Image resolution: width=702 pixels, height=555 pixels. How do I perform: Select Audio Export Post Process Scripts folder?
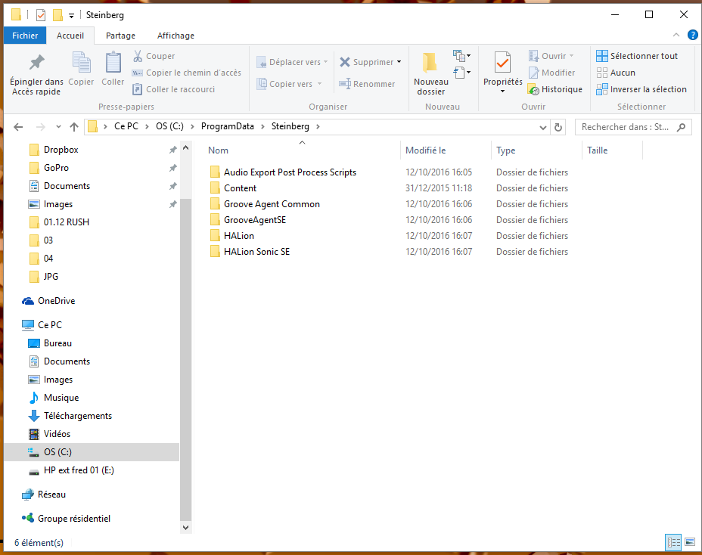pos(290,172)
